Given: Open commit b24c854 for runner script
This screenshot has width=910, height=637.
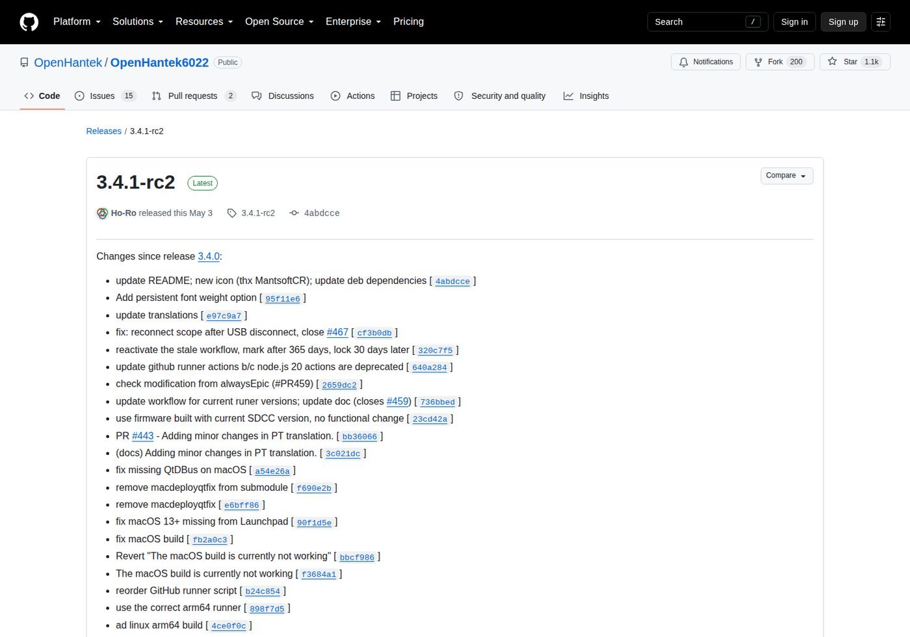Looking at the screenshot, I should click(x=263, y=591).
